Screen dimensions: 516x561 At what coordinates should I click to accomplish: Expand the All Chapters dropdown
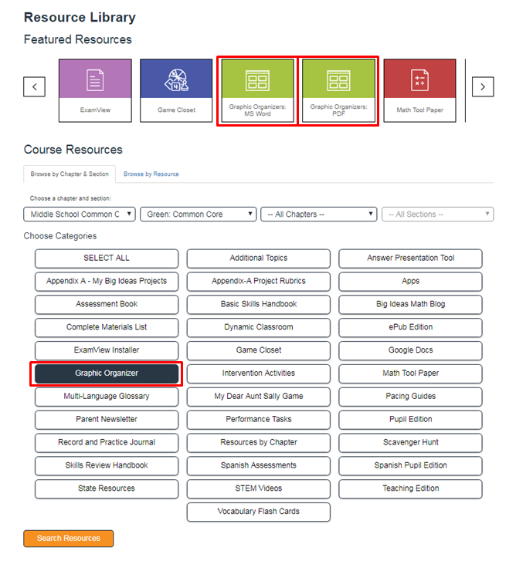pyautogui.click(x=318, y=215)
